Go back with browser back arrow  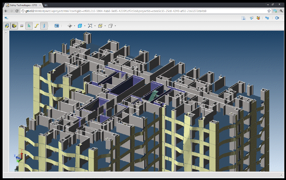[6, 11]
